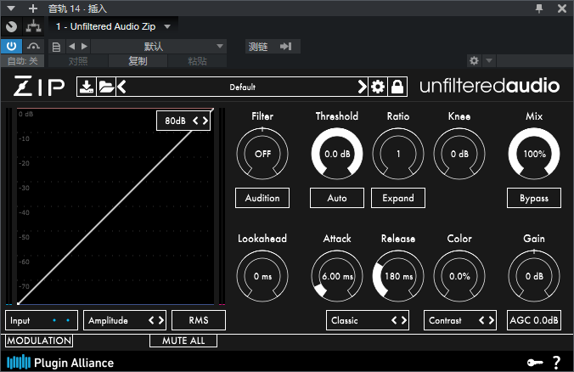
Task: Click the Color knob
Action: (x=459, y=276)
